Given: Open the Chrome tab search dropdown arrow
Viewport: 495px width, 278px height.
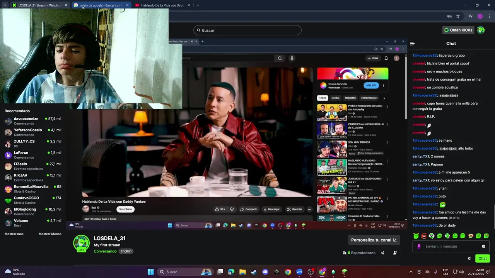Looking at the screenshot, I should pos(5,5).
